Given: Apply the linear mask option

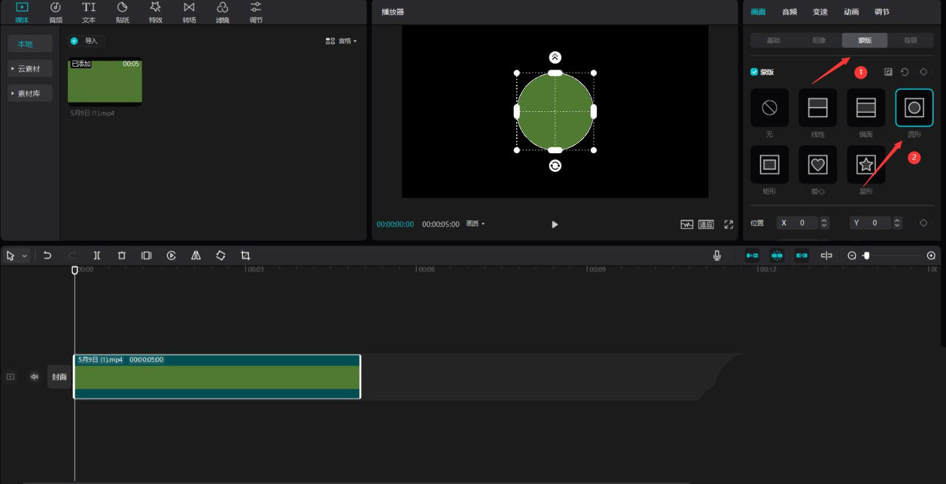Looking at the screenshot, I should pyautogui.click(x=817, y=108).
